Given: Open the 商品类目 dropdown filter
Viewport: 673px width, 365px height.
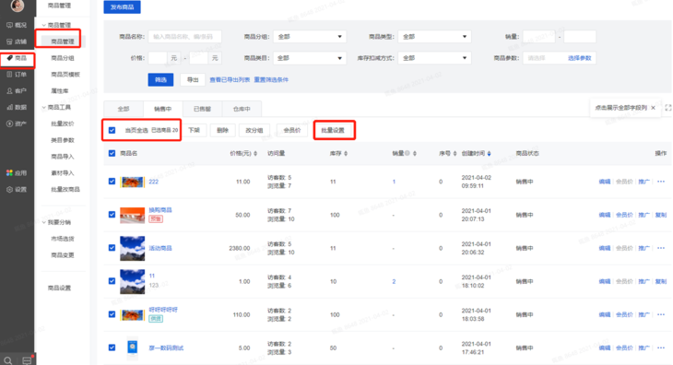Looking at the screenshot, I should 310,58.
